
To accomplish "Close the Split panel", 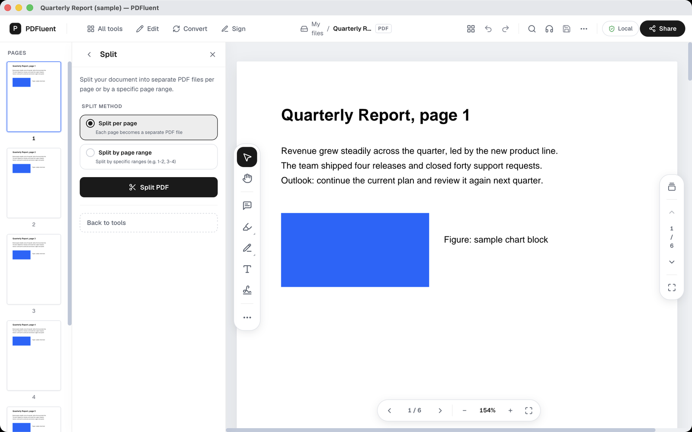I will click(x=212, y=54).
